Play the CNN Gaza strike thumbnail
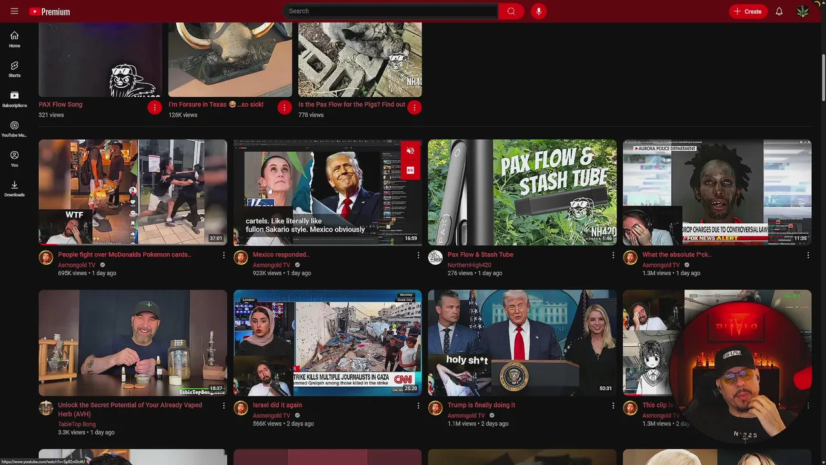 click(x=328, y=343)
